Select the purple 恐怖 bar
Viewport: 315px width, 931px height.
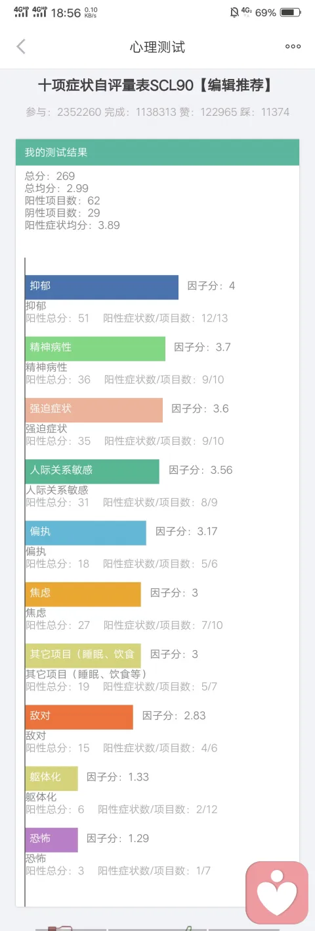point(52,840)
